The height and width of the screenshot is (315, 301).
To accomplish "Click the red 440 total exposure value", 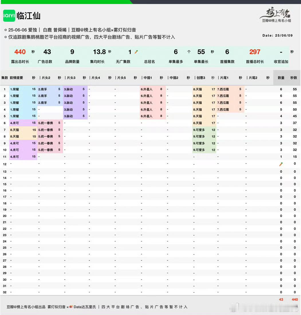I will pos(20,52).
